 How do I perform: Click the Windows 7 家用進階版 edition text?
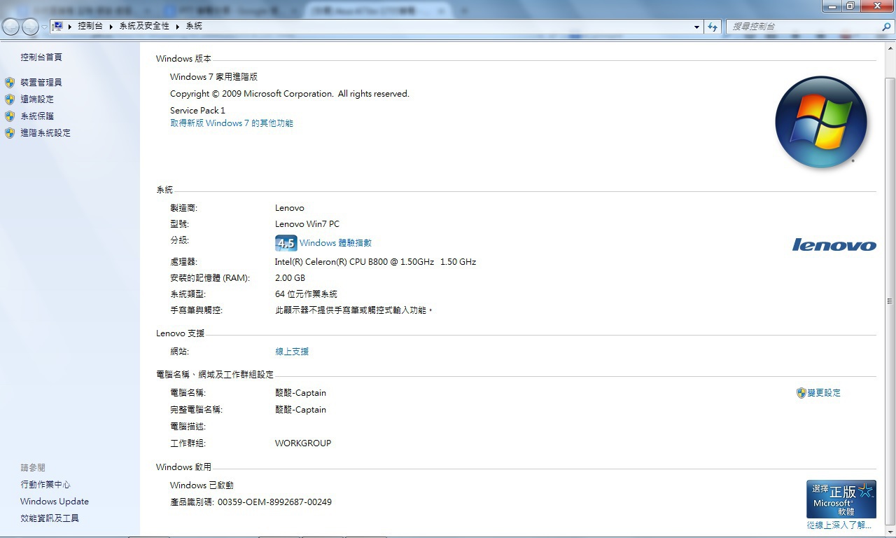[213, 77]
